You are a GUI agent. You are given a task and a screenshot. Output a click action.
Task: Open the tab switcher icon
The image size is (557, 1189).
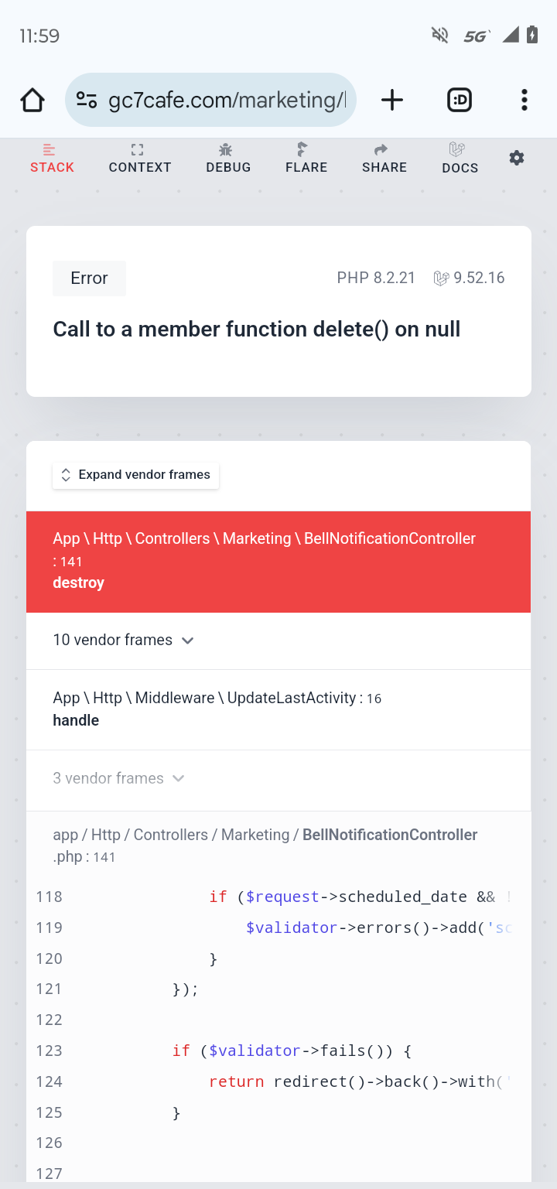point(460,100)
